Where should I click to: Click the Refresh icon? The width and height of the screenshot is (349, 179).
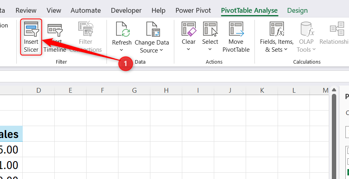click(x=122, y=29)
